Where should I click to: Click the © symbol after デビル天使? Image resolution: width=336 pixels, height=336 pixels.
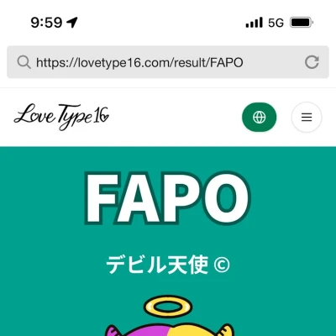(x=222, y=265)
